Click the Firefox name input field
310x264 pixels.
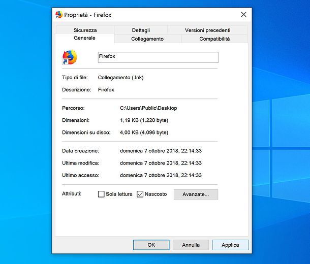(x=158, y=57)
